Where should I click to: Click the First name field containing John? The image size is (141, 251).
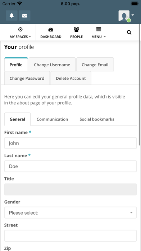(x=70, y=143)
